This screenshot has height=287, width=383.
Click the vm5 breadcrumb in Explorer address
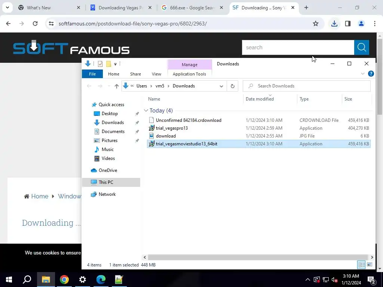[x=160, y=86]
